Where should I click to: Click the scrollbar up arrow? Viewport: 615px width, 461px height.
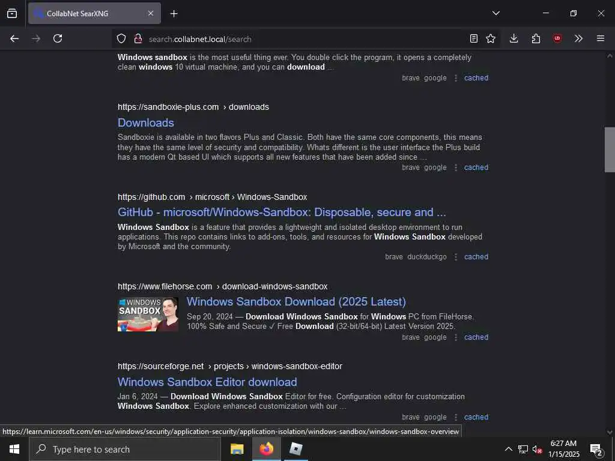(x=610, y=56)
